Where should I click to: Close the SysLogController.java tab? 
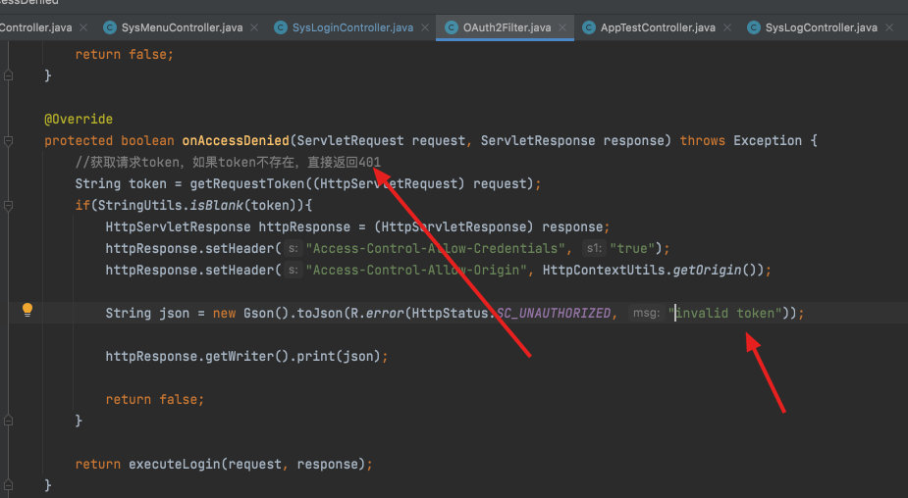click(x=889, y=27)
